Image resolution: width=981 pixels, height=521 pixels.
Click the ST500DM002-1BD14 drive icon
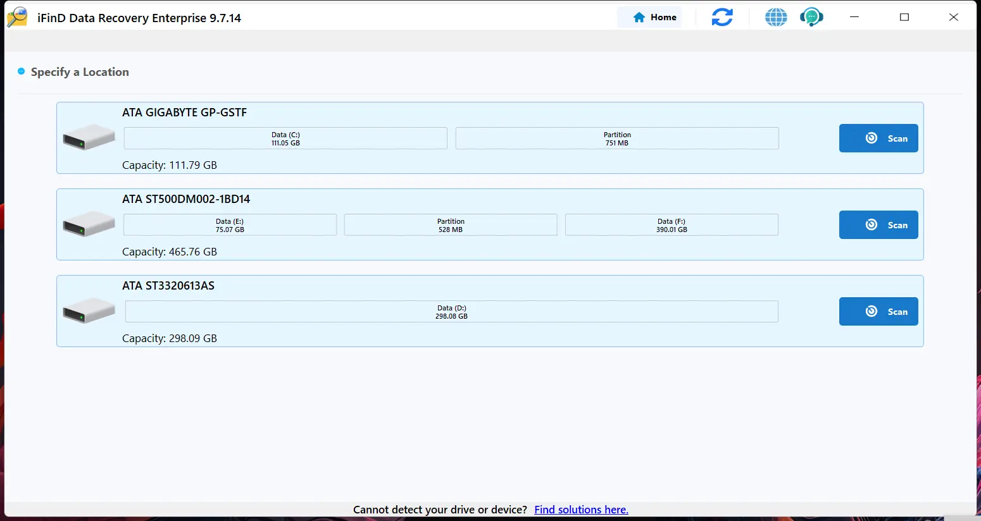point(89,224)
